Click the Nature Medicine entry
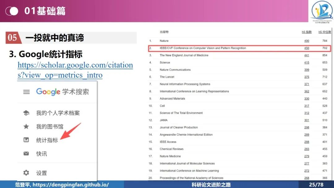This screenshot has width=334, height=188. coord(170,156)
